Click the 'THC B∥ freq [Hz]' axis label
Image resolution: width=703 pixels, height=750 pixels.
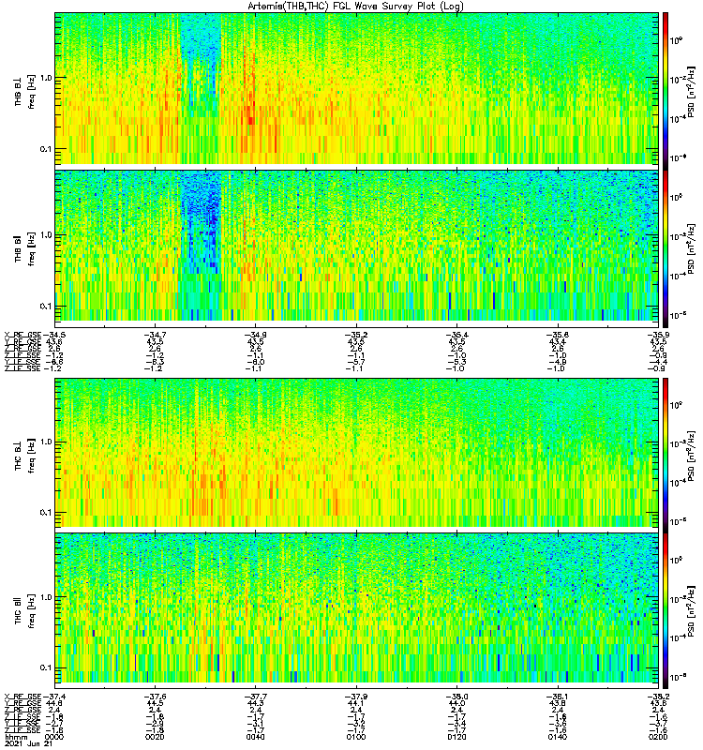[25, 611]
